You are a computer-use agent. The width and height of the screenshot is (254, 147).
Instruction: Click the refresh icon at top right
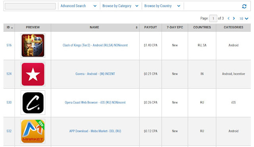point(244,6)
